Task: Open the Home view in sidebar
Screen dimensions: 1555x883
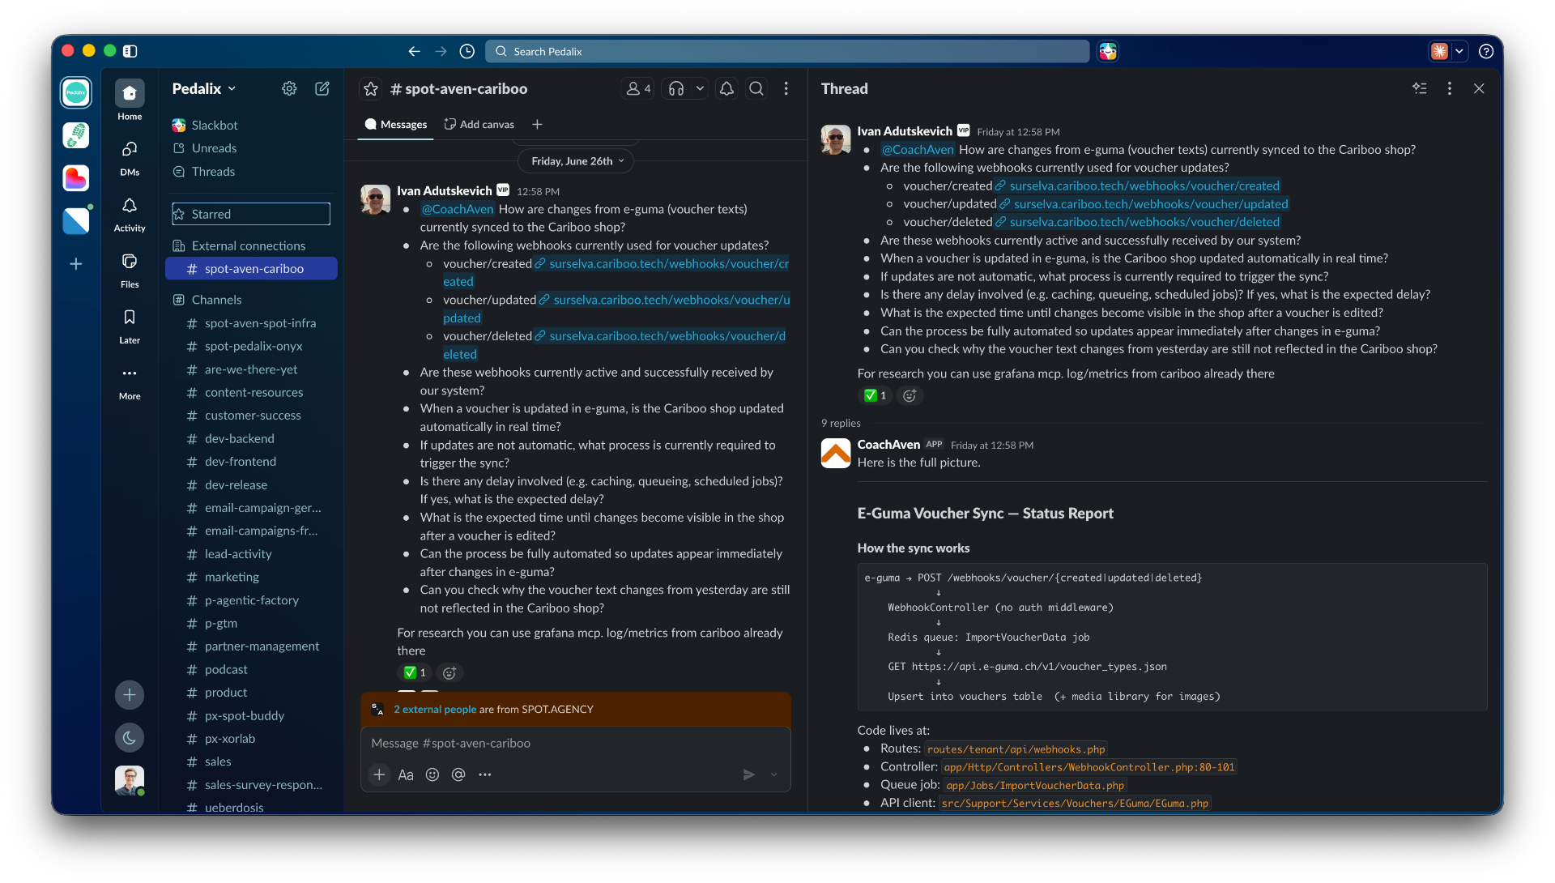Action: 130,100
